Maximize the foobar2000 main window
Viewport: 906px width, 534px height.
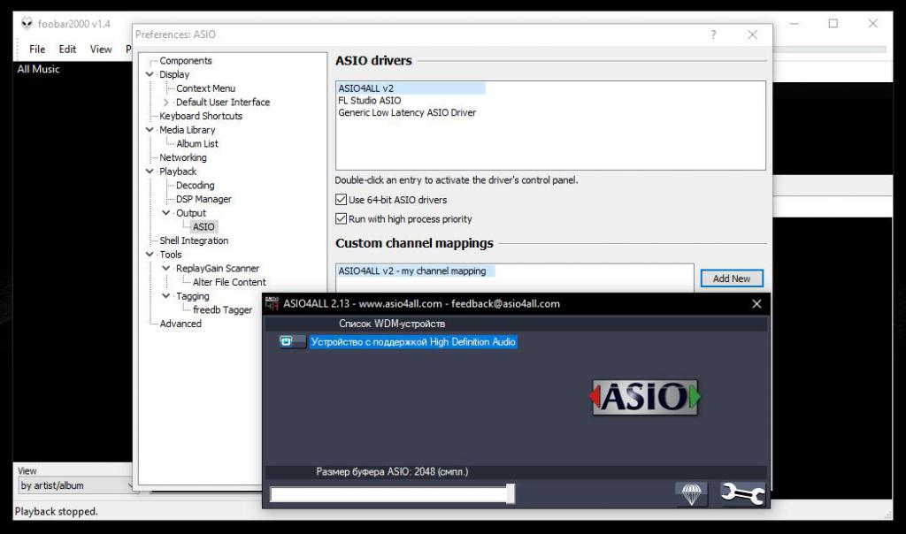(833, 24)
